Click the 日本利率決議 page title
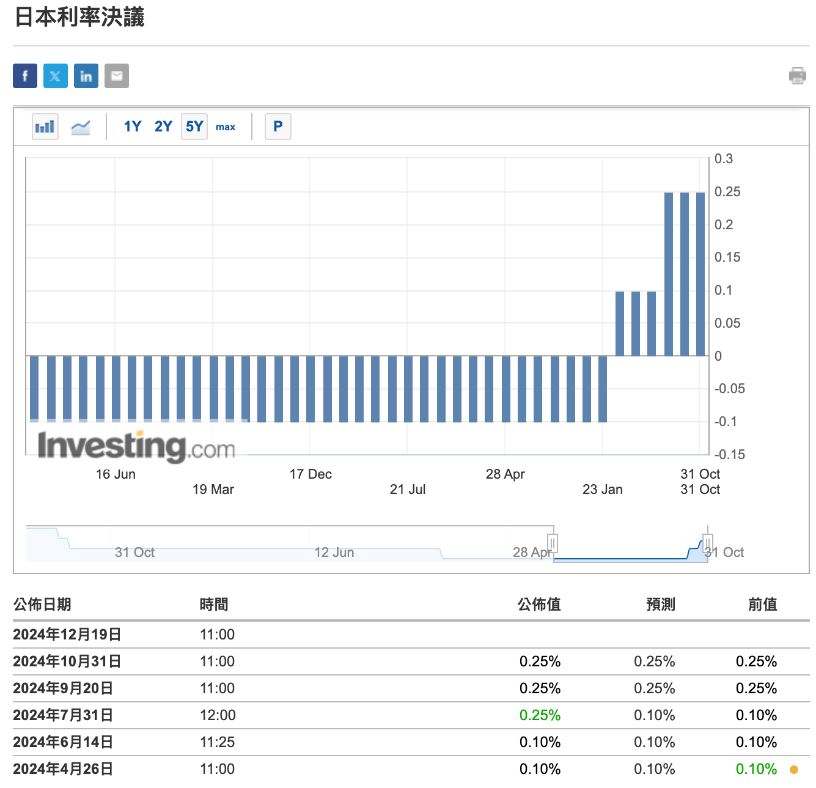 coord(79,17)
